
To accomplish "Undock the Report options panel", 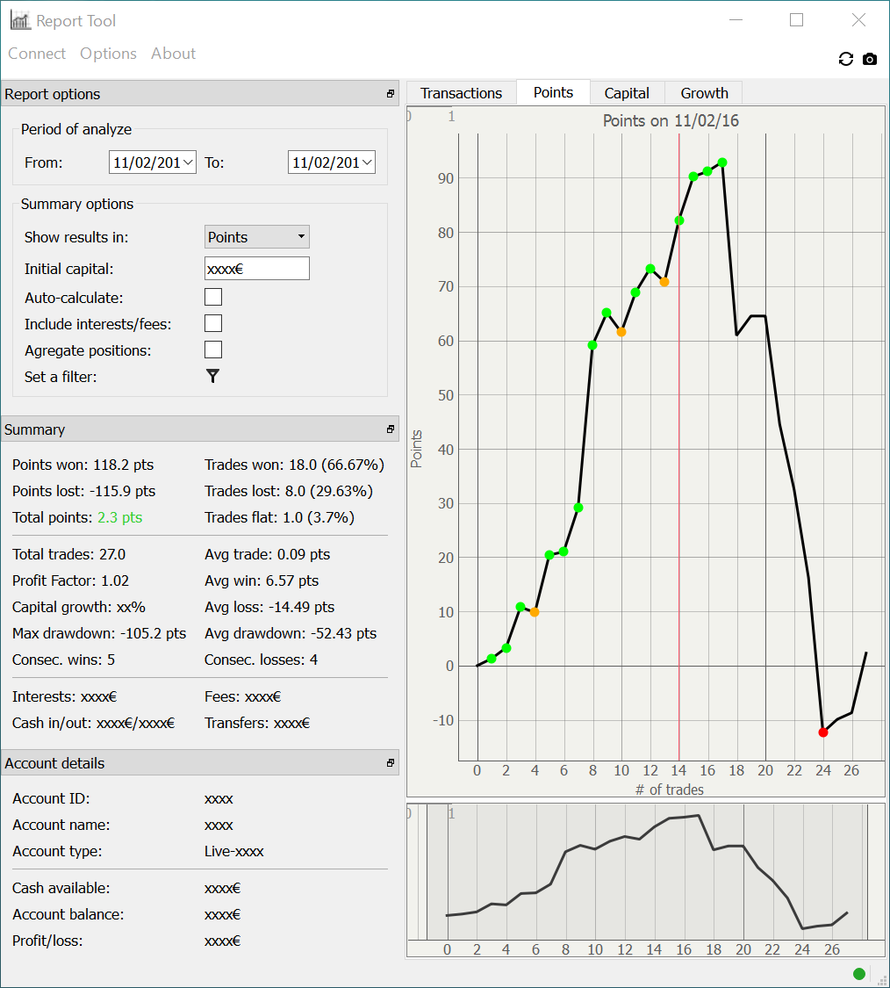I will tap(391, 94).
